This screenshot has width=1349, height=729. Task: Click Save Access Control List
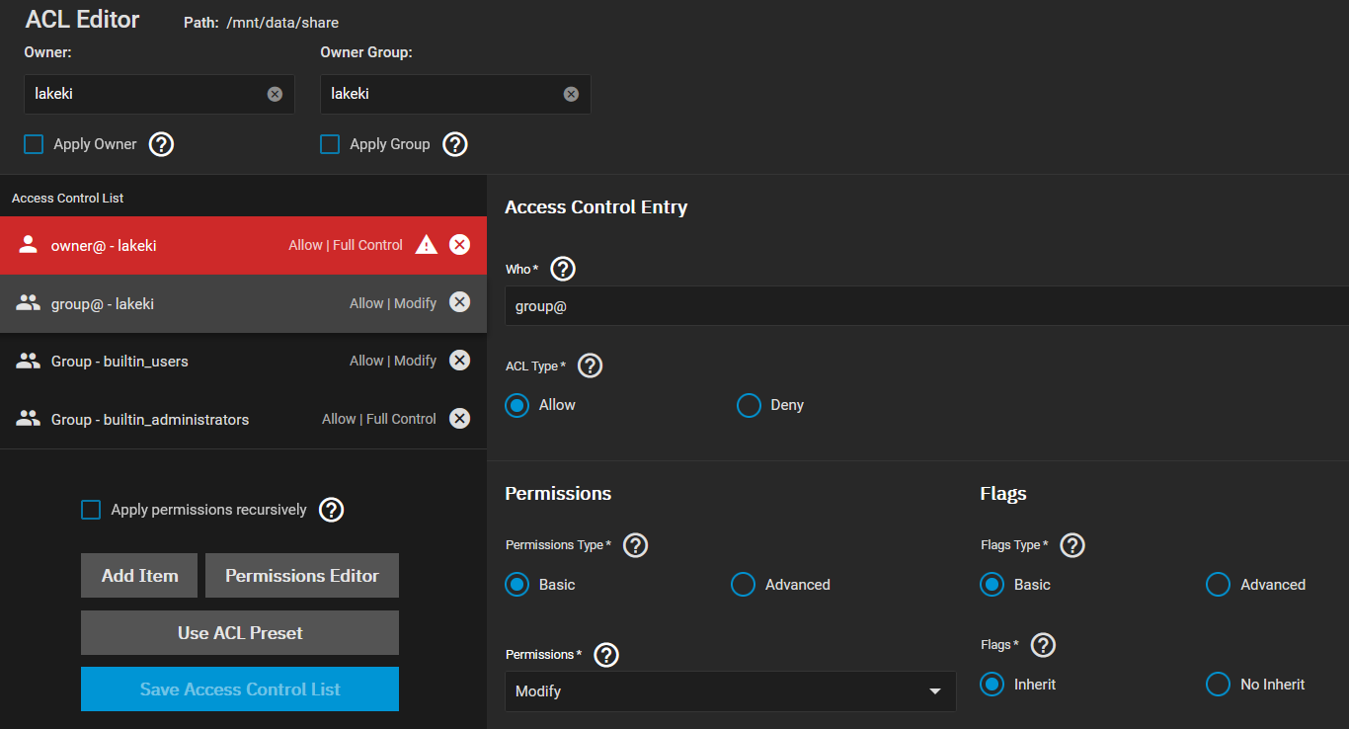(x=240, y=689)
